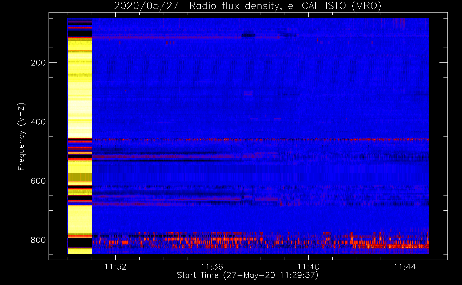
Task: Click the 11:40 time tick label
Action: 308,267
